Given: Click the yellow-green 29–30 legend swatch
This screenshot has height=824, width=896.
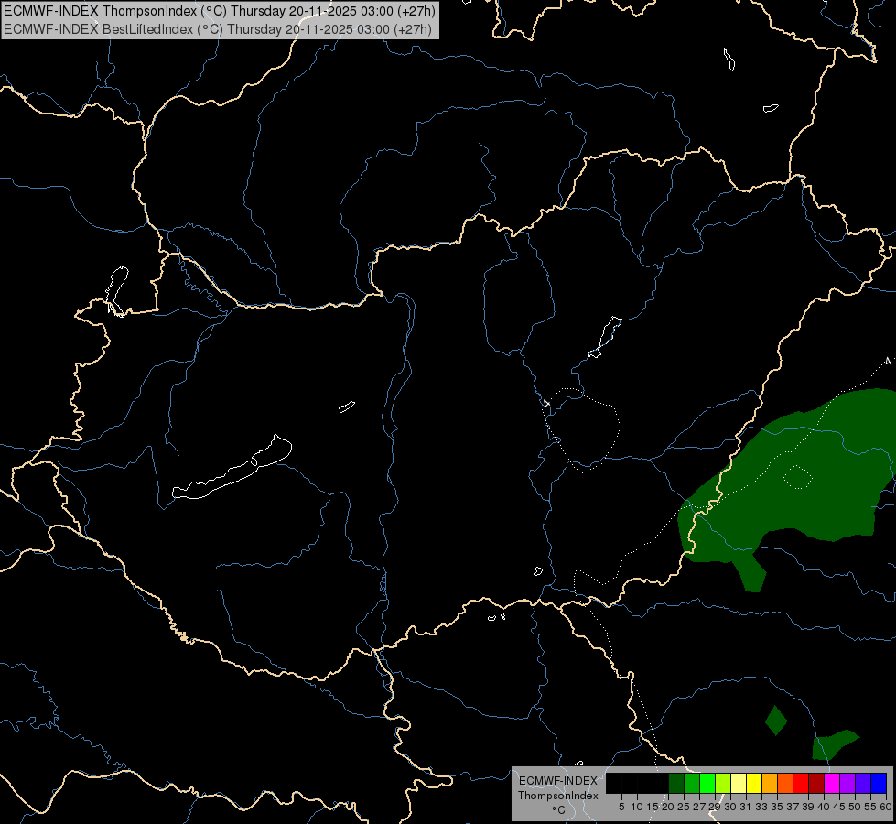Looking at the screenshot, I should click(723, 783).
